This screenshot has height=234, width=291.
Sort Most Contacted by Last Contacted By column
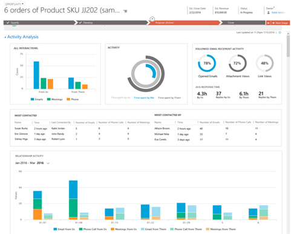click(x=61, y=122)
